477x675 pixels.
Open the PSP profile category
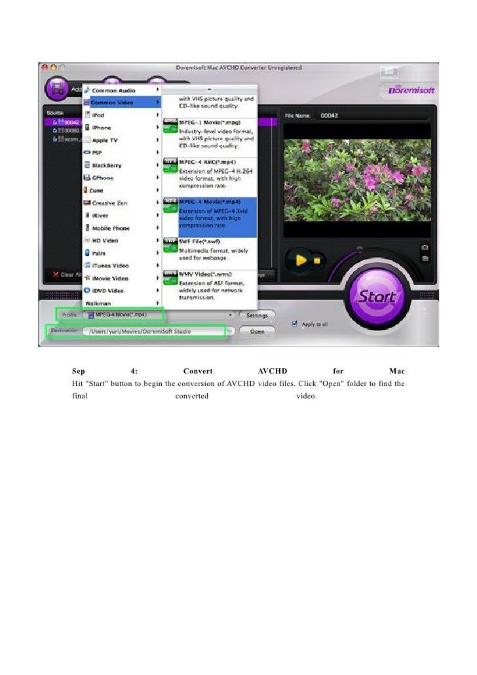122,153
